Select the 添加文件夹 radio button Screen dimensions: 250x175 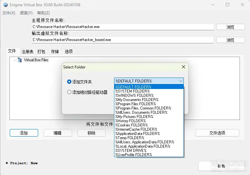pos(69,82)
